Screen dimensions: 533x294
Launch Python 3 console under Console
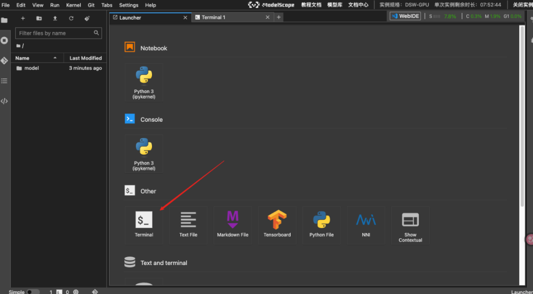pyautogui.click(x=144, y=154)
